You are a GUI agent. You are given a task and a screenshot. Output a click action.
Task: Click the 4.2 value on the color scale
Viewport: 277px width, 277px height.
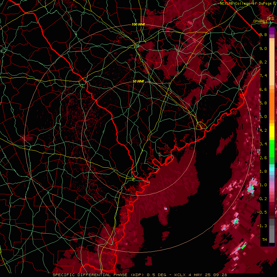tap(263, 130)
